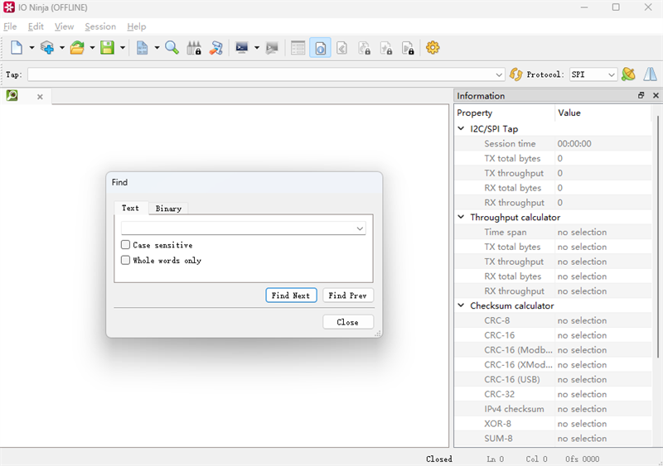Click the locked page icon with play arrow
The image size is (663, 466).
point(408,48)
